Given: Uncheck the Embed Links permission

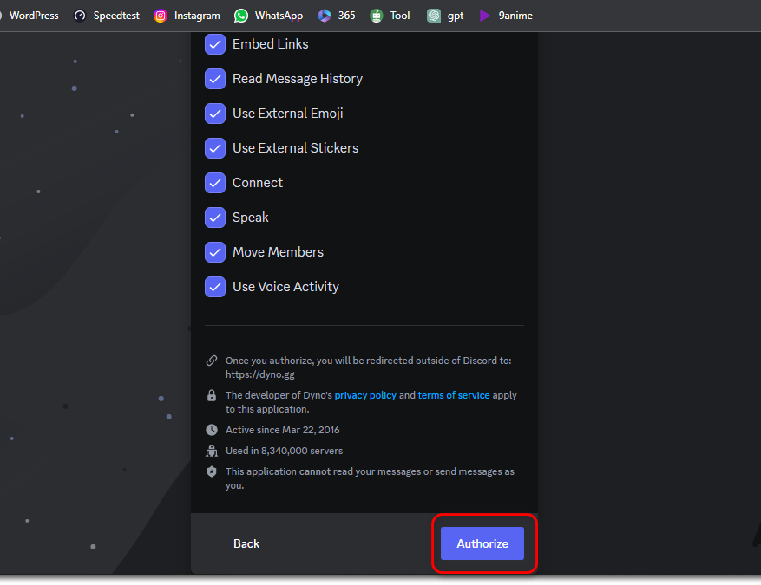Looking at the screenshot, I should tap(215, 44).
